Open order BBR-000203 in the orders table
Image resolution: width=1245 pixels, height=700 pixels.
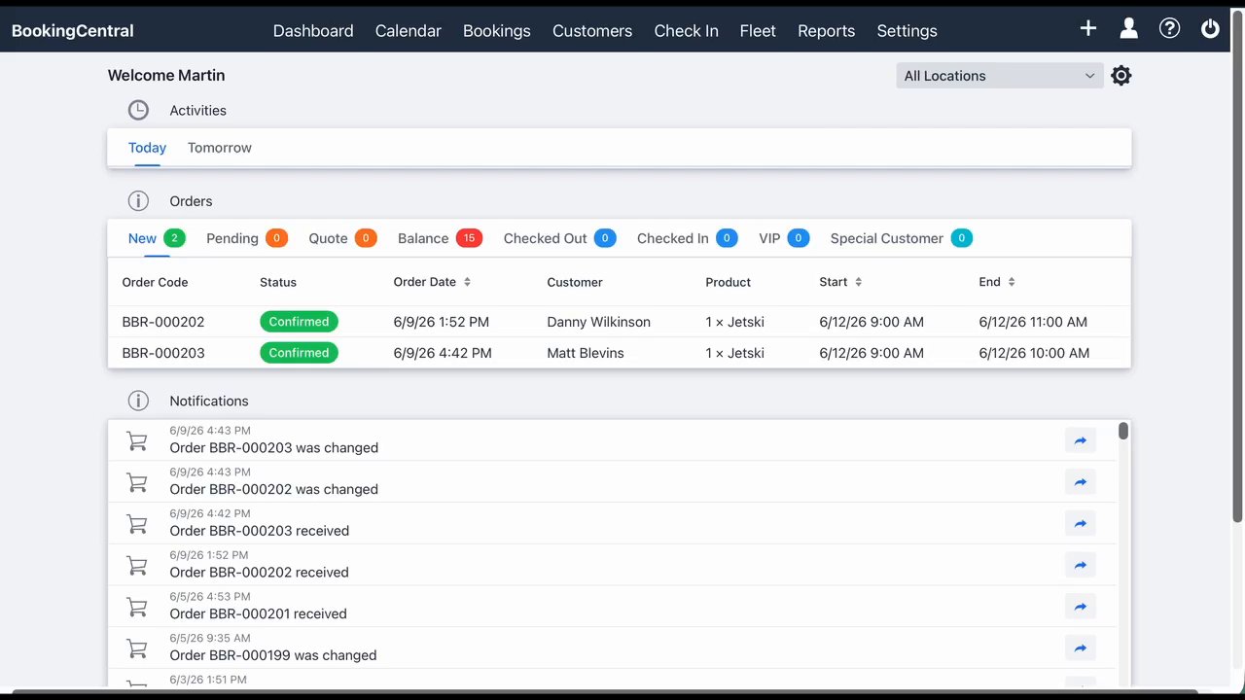[163, 353]
